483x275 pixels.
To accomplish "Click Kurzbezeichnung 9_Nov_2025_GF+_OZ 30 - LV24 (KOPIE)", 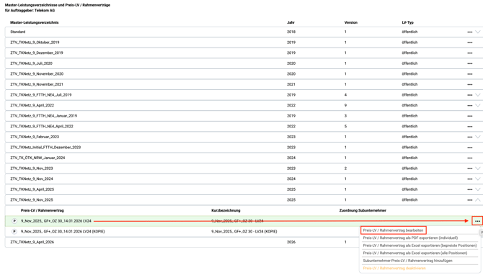I will 244,231.
